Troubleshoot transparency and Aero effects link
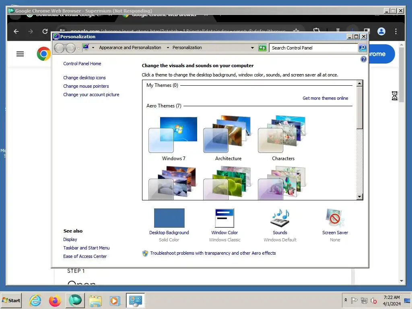The image size is (412, 309). 213,253
